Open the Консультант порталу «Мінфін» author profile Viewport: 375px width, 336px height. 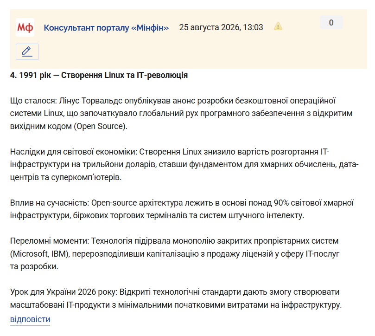pyautogui.click(x=106, y=27)
